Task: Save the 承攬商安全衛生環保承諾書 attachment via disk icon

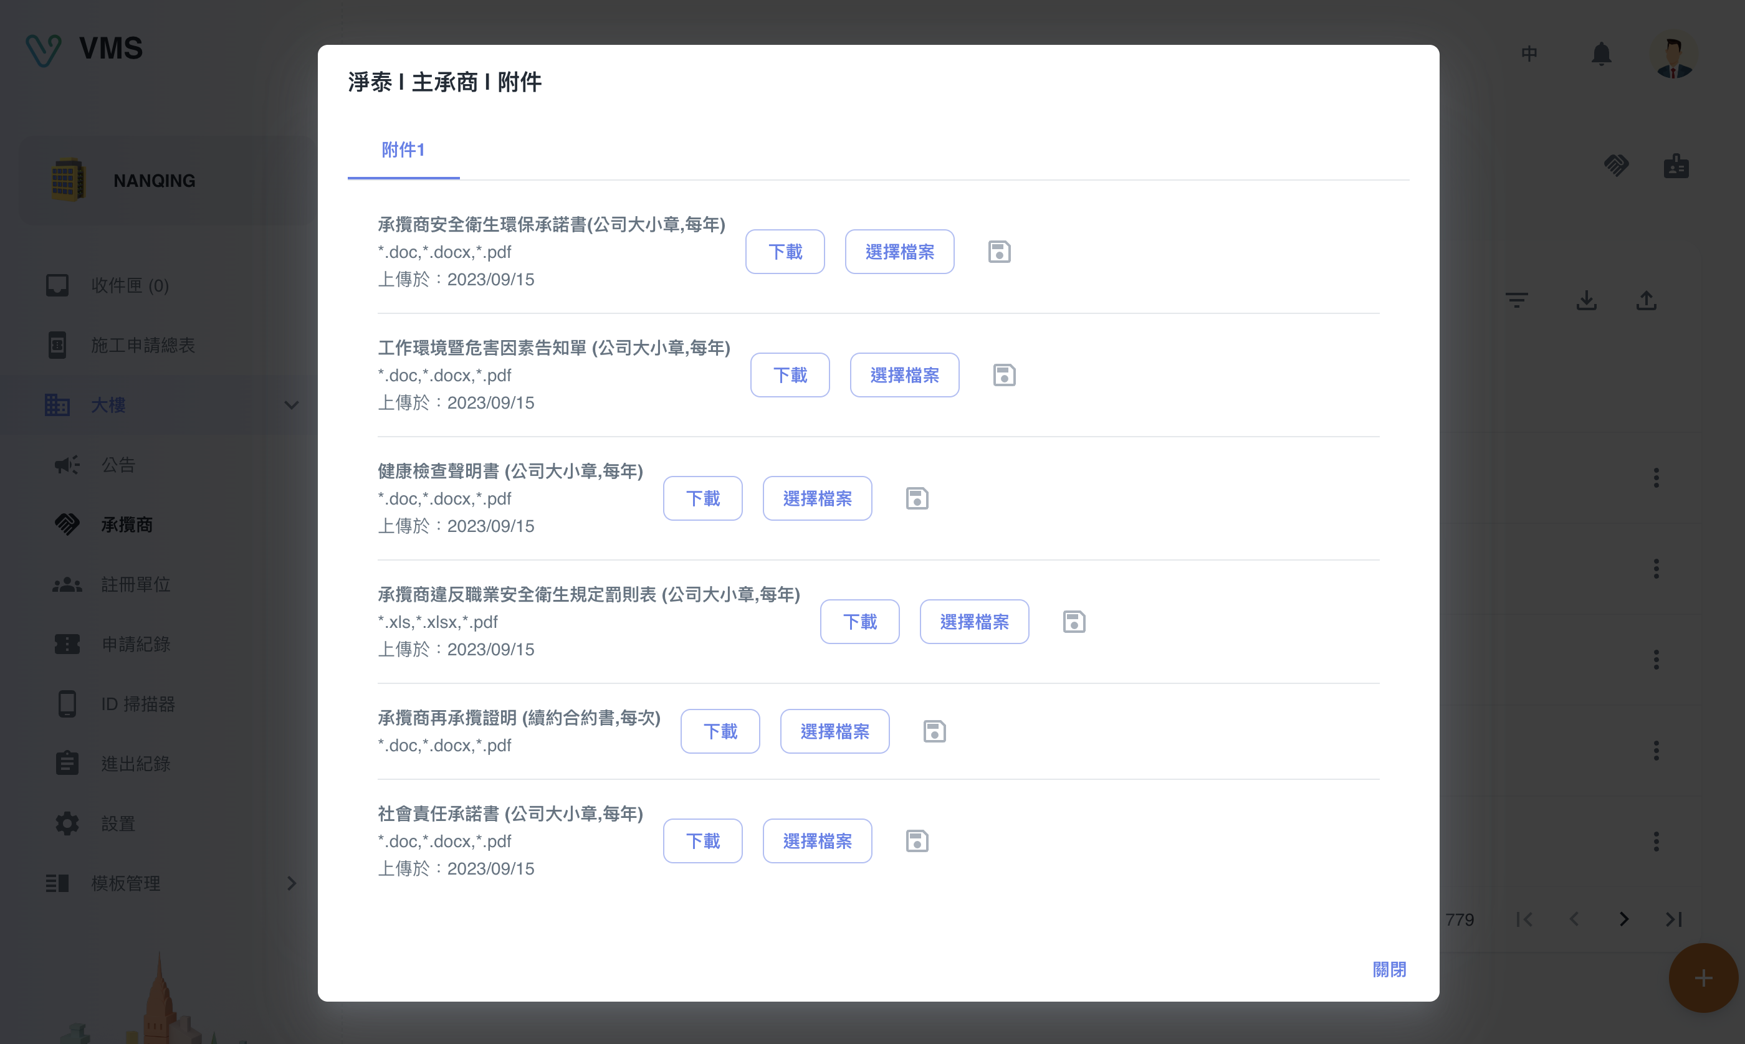Action: (x=999, y=252)
